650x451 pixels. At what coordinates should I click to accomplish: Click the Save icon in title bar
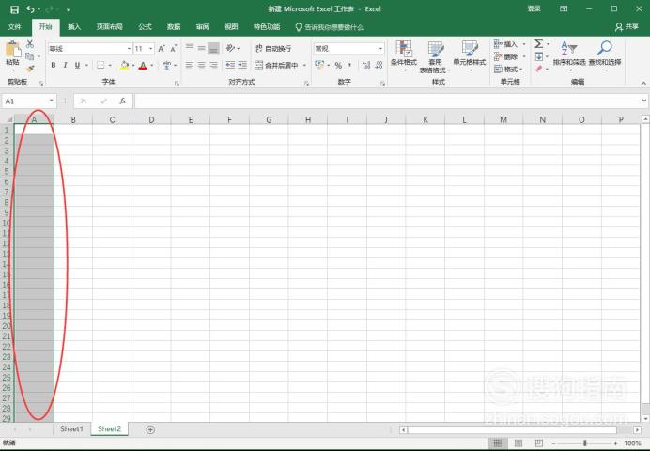point(14,9)
